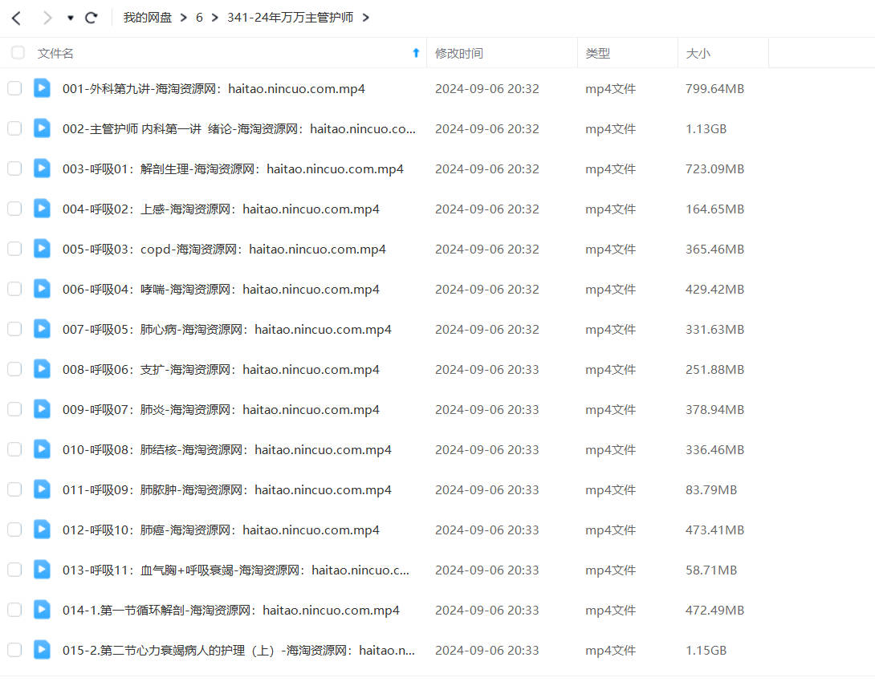875x694 pixels.
Task: Refresh the folder listing
Action: [92, 18]
